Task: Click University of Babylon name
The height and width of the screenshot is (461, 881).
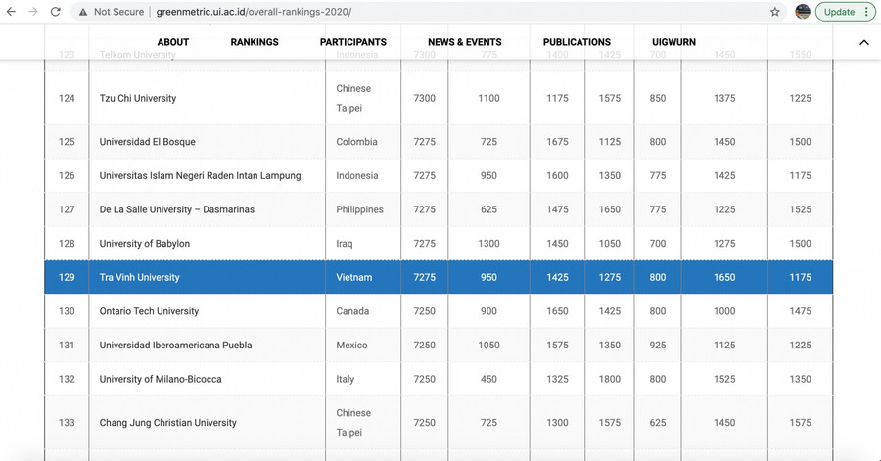Action: (145, 244)
